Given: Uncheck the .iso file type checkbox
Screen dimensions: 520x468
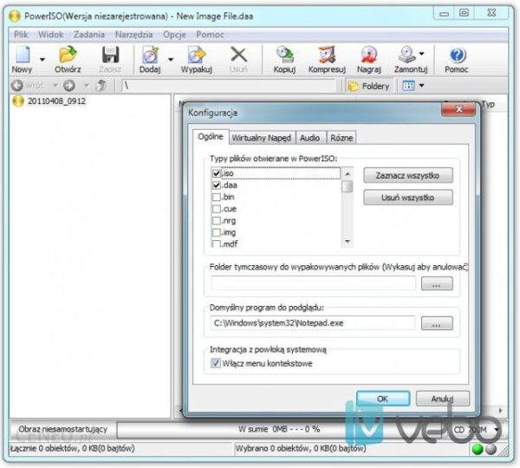Looking at the screenshot, I should click(x=217, y=173).
